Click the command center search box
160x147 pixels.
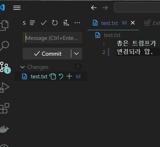(137, 7)
